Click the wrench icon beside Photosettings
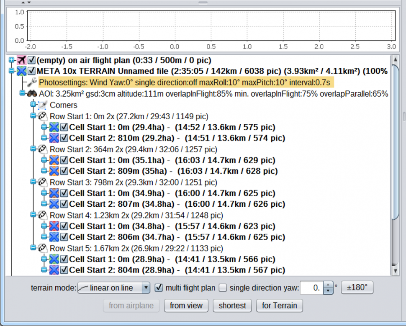Screen dimensions: 406x326 pyautogui.click(x=32, y=82)
